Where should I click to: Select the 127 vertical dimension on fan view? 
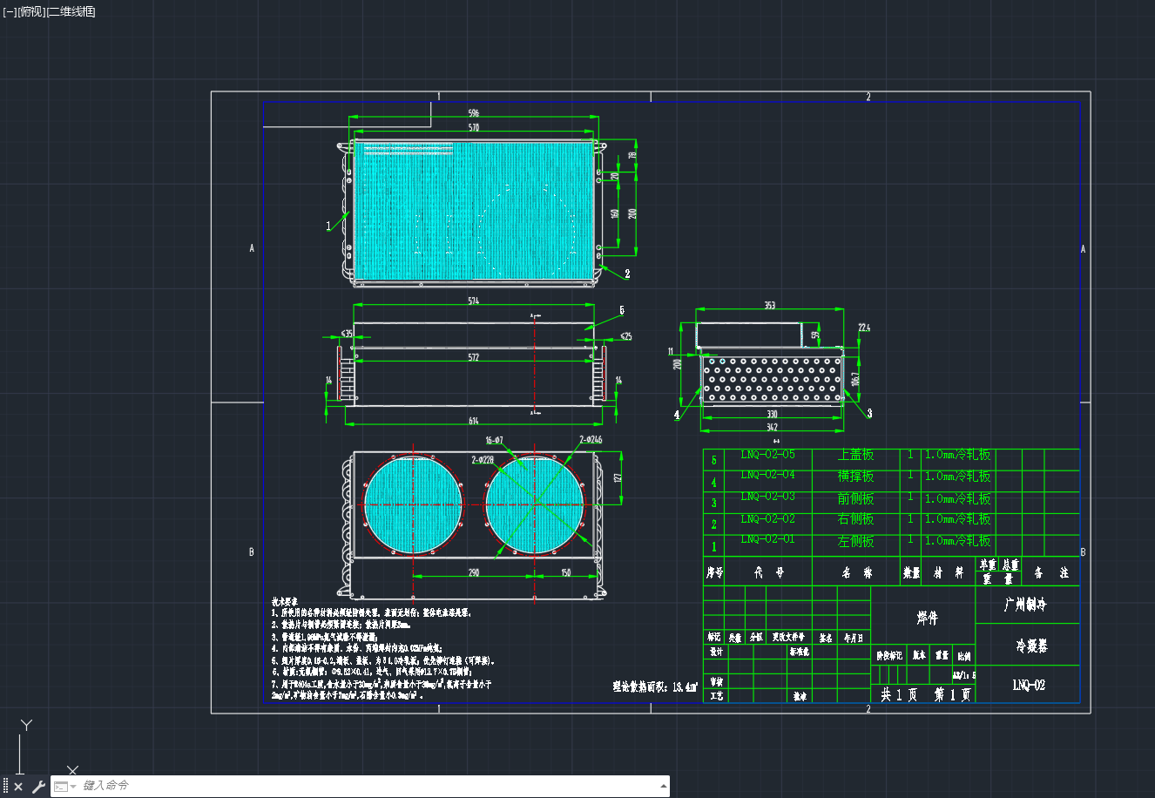pos(617,477)
